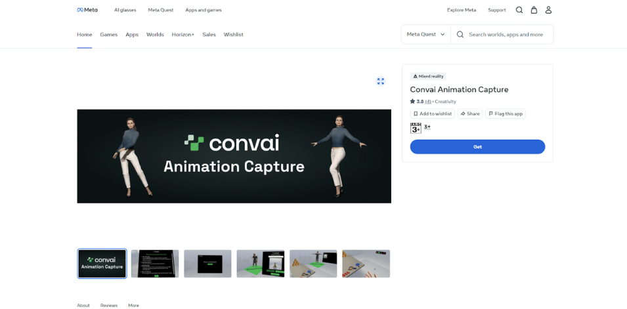Image resolution: width=627 pixels, height=309 pixels.
Task: Select the Convai Animation Capture logo thumbnail
Action: 102,264
